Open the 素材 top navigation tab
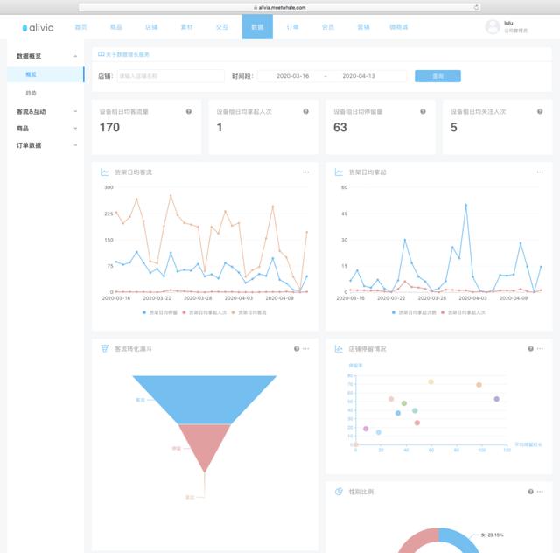 pos(186,27)
